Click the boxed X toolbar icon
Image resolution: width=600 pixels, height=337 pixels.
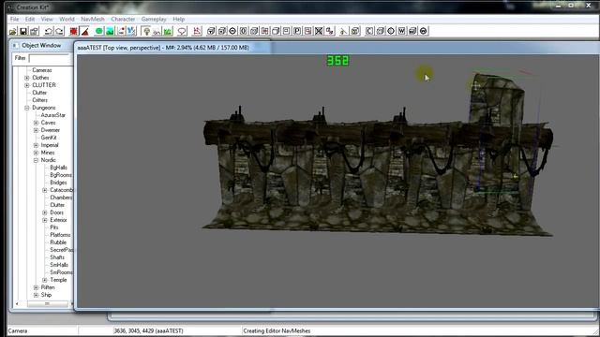[319, 31]
